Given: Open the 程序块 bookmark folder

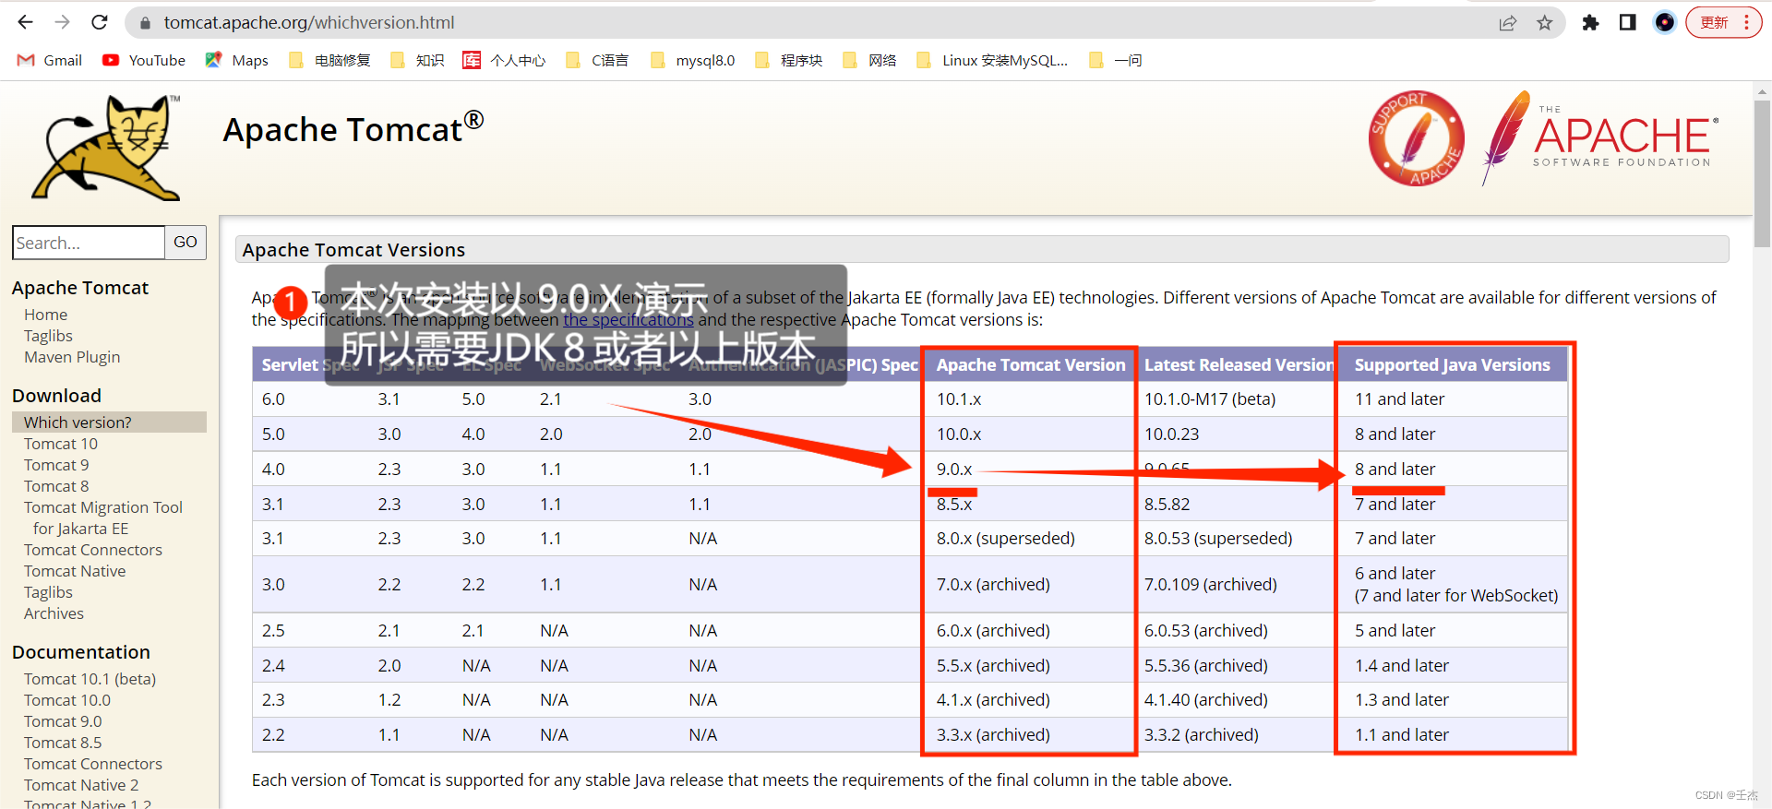Looking at the screenshot, I should coord(788,60).
